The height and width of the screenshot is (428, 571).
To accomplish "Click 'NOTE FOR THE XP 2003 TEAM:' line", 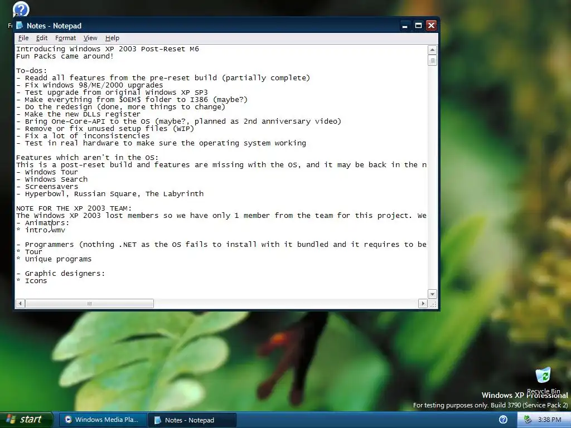I will pyautogui.click(x=74, y=208).
